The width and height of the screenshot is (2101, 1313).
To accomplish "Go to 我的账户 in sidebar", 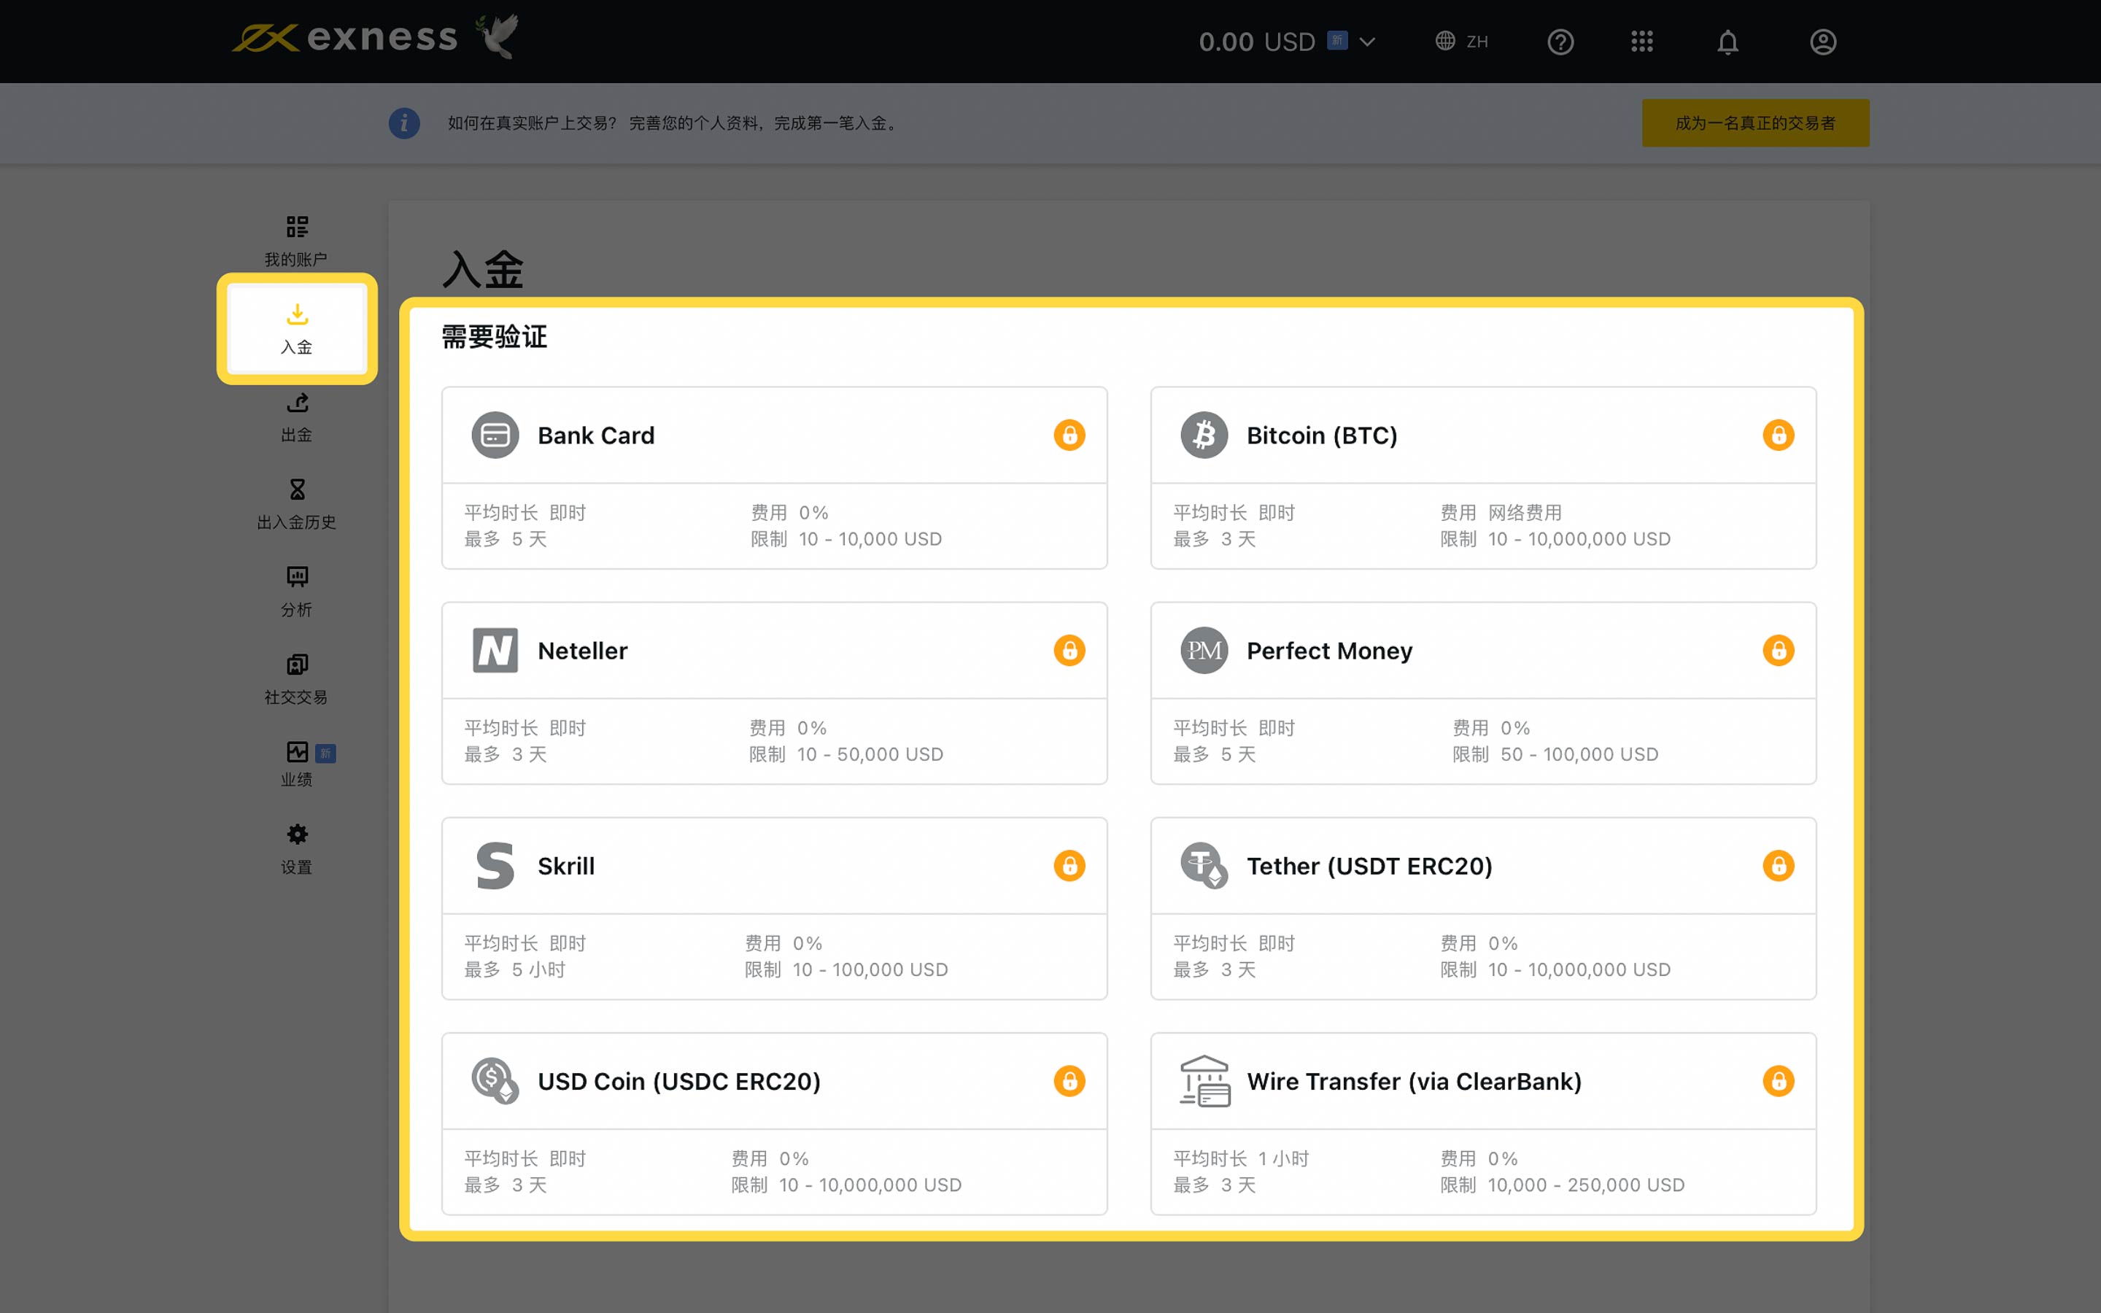I will point(296,241).
